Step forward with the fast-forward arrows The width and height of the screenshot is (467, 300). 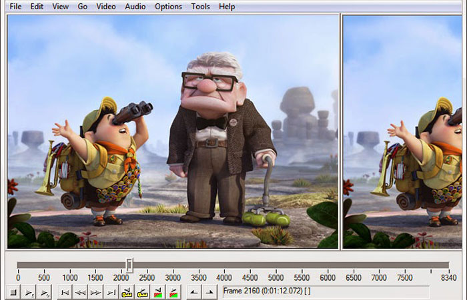pyautogui.click(x=95, y=292)
